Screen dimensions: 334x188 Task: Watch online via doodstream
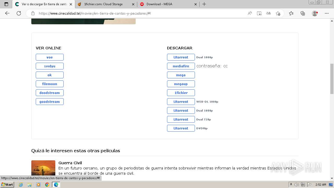tap(50, 93)
